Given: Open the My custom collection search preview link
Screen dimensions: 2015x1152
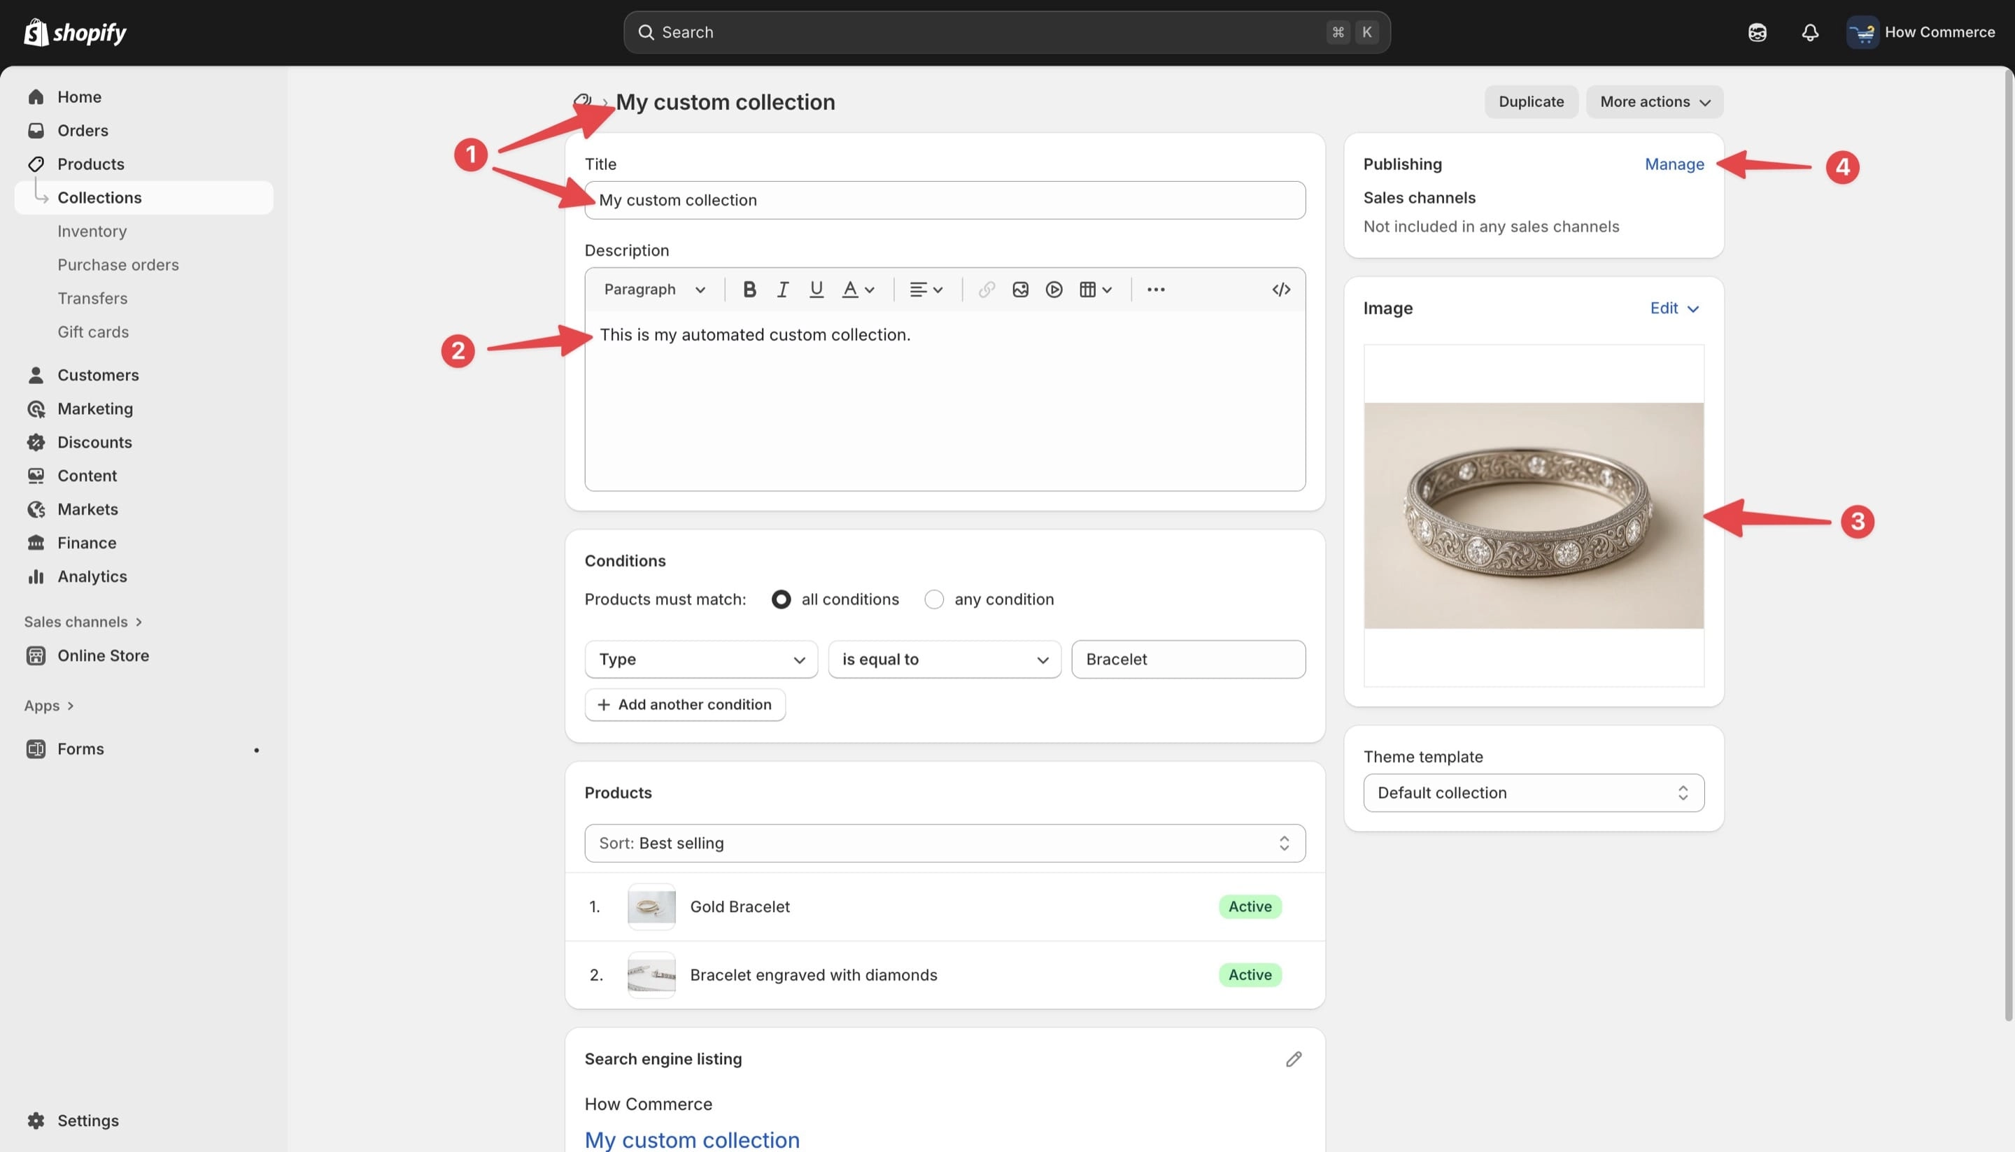Looking at the screenshot, I should 692,1139.
